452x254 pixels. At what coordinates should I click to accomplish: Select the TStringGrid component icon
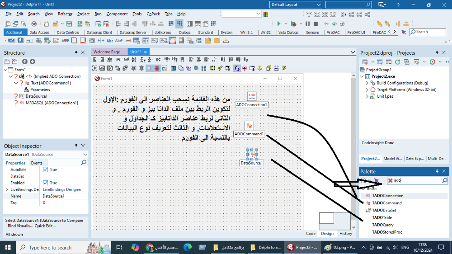pyautogui.click(x=38, y=41)
